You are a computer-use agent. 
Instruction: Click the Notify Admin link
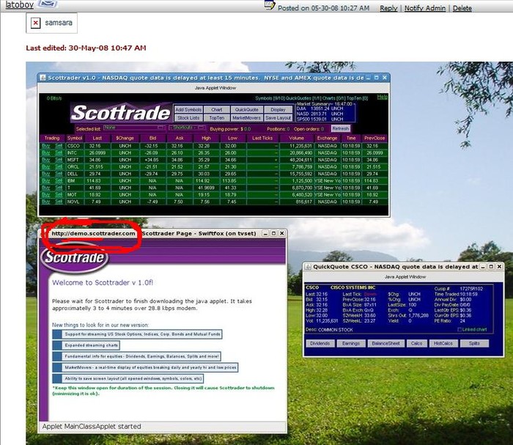[424, 8]
